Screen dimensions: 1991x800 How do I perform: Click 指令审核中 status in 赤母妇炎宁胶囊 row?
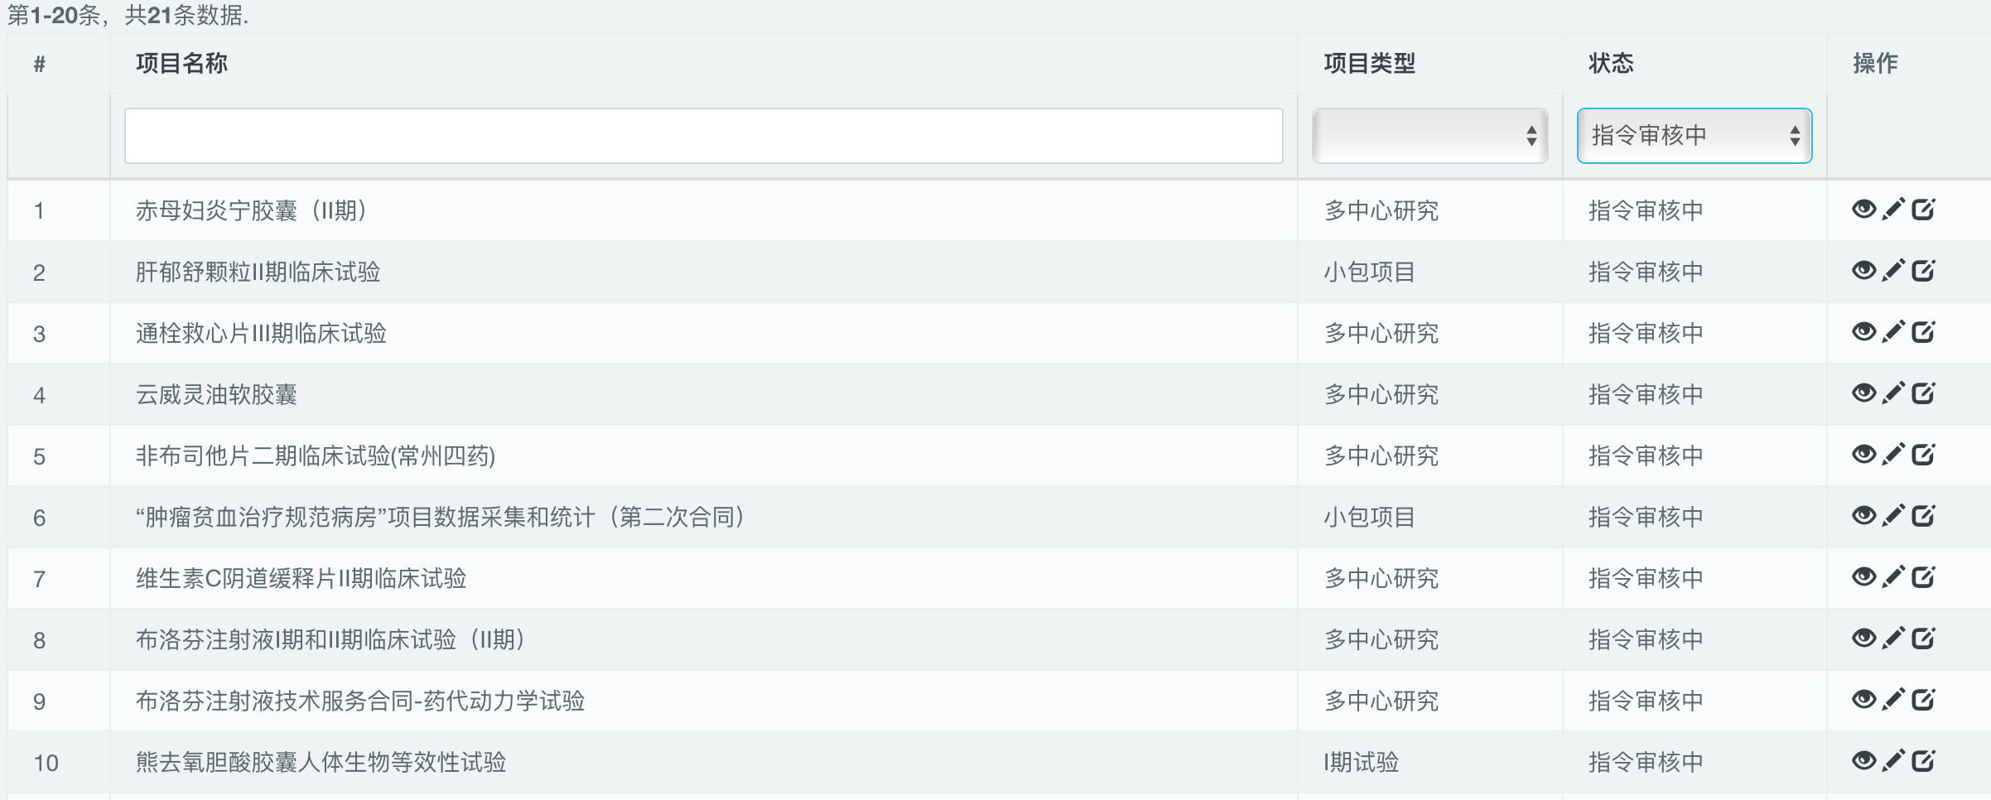tap(1646, 210)
